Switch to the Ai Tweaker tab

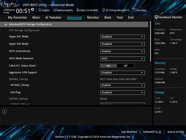click(53, 18)
